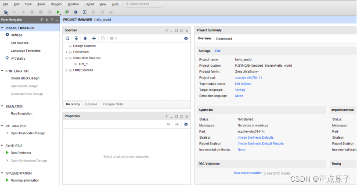Click the delete X icon in main toolbar
Viewport: 357px width, 187px height.
pyautogui.click(x=50, y=12)
